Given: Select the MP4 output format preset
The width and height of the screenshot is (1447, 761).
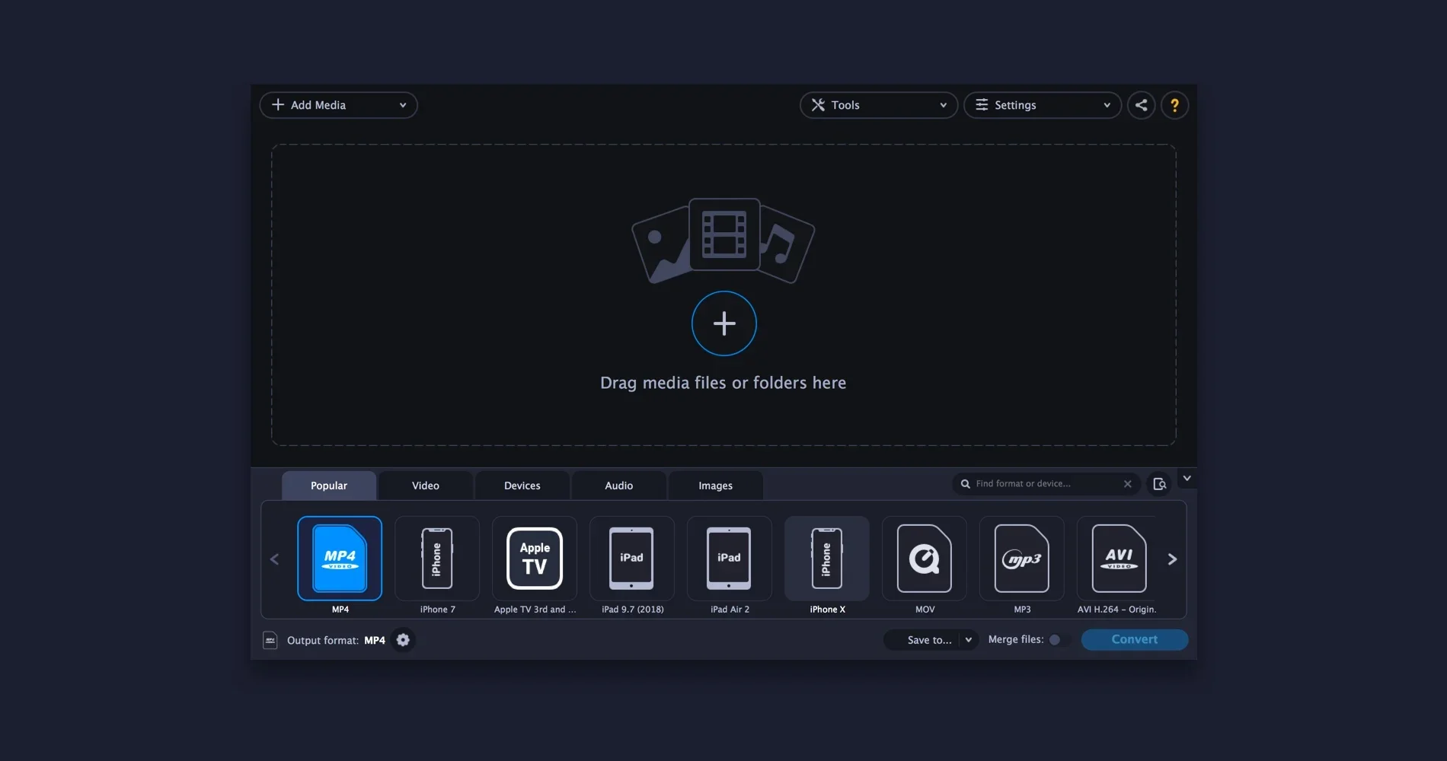Looking at the screenshot, I should [x=340, y=559].
